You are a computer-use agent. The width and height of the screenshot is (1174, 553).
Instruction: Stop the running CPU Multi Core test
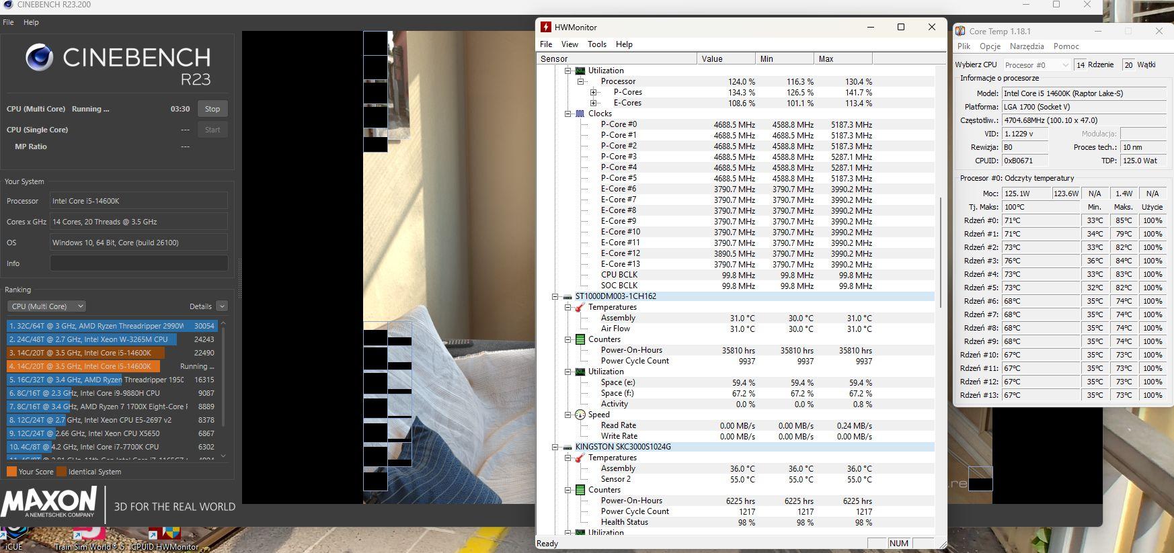point(212,109)
